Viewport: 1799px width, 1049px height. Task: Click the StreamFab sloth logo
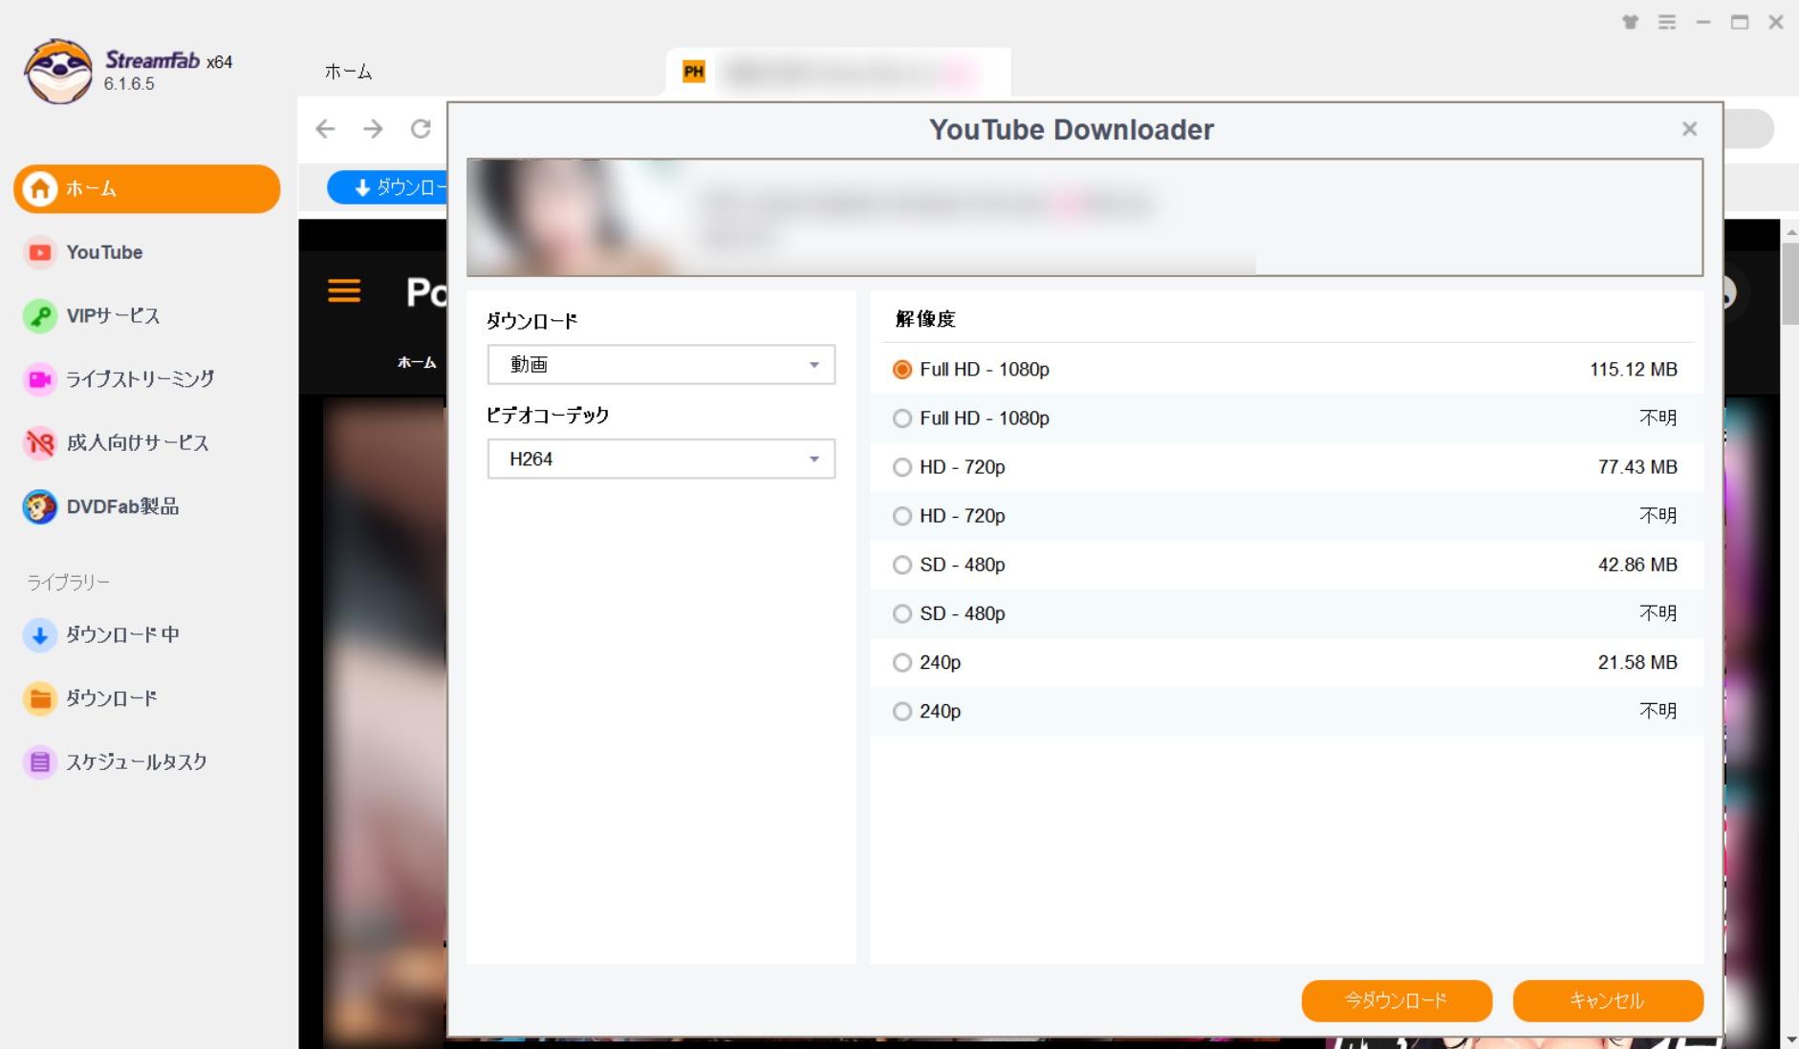(x=59, y=72)
